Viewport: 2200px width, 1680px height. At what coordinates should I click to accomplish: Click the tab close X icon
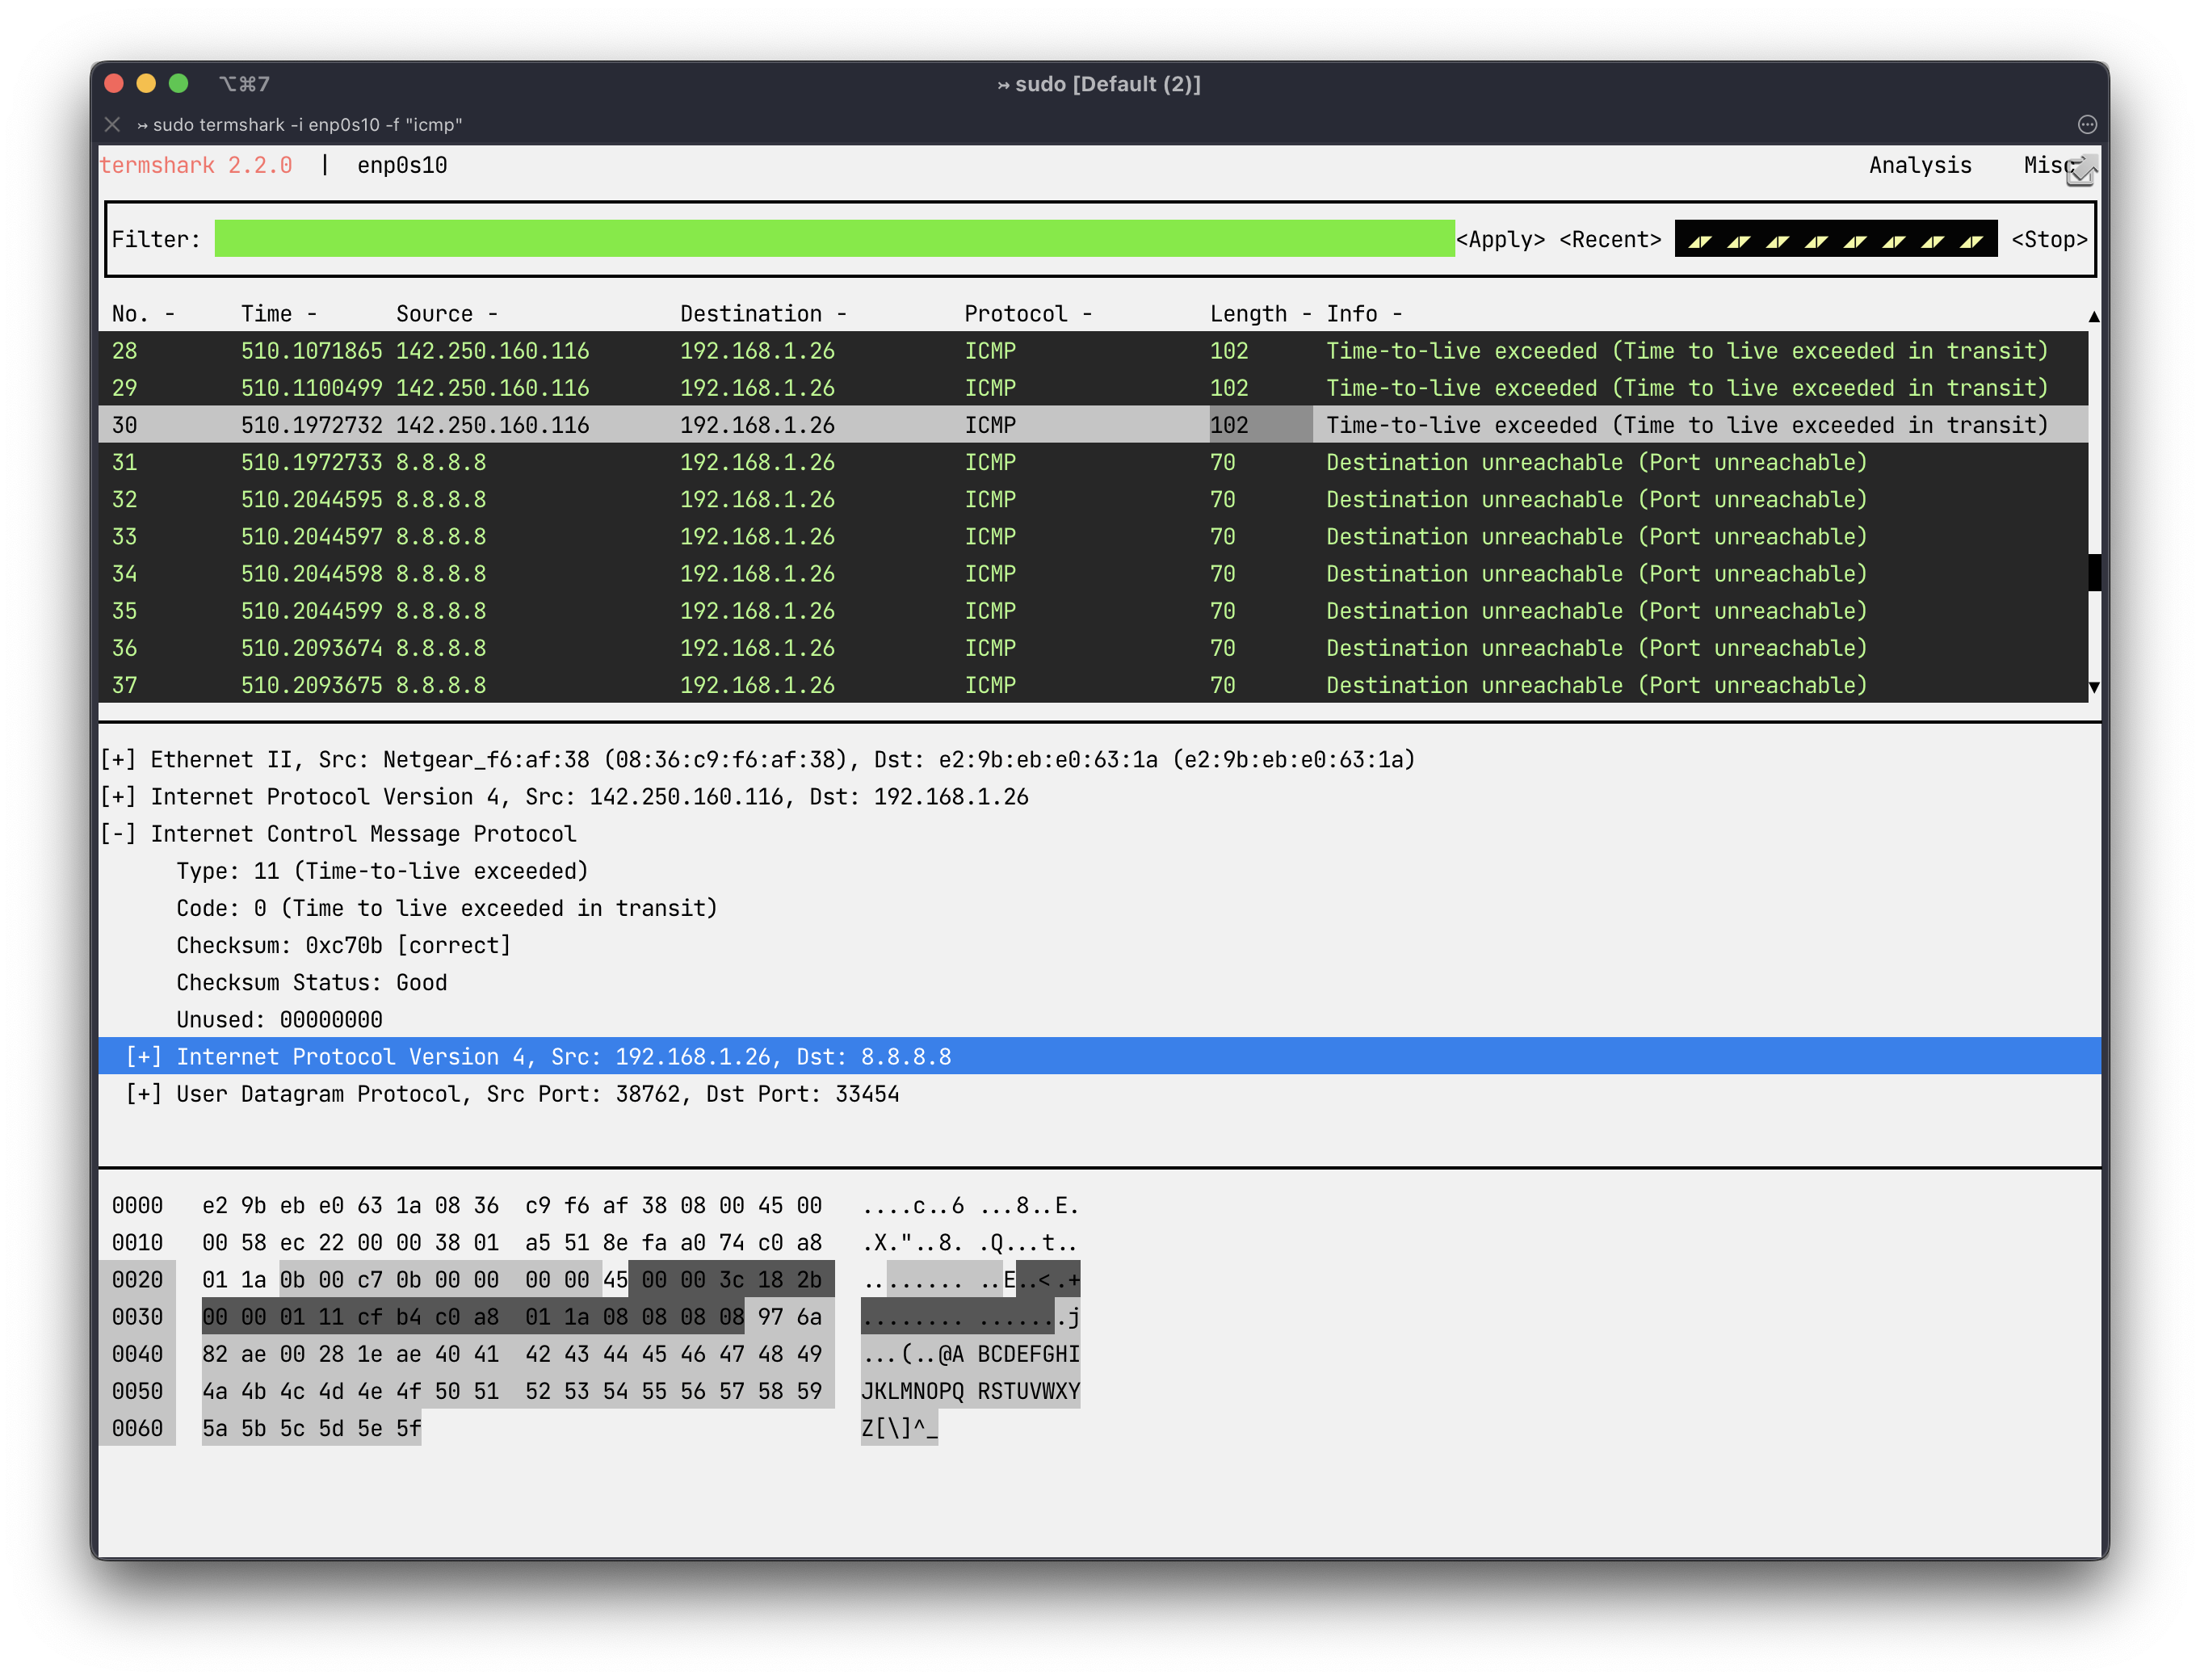[112, 125]
